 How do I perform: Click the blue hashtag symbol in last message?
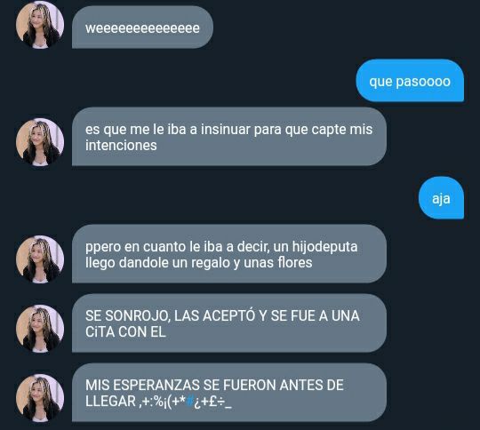(x=190, y=401)
